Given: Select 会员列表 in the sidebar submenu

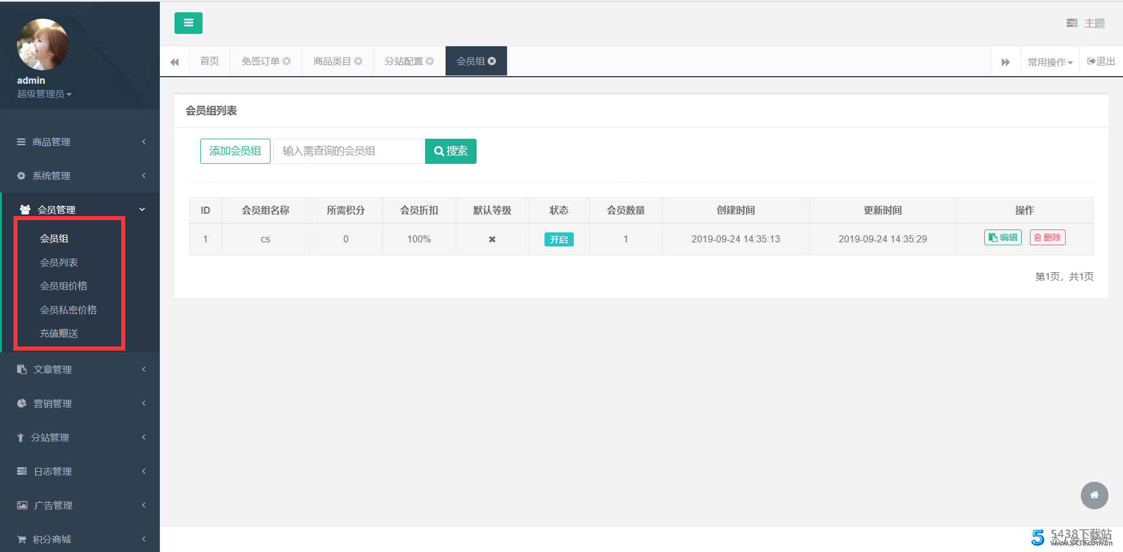Looking at the screenshot, I should [59, 263].
